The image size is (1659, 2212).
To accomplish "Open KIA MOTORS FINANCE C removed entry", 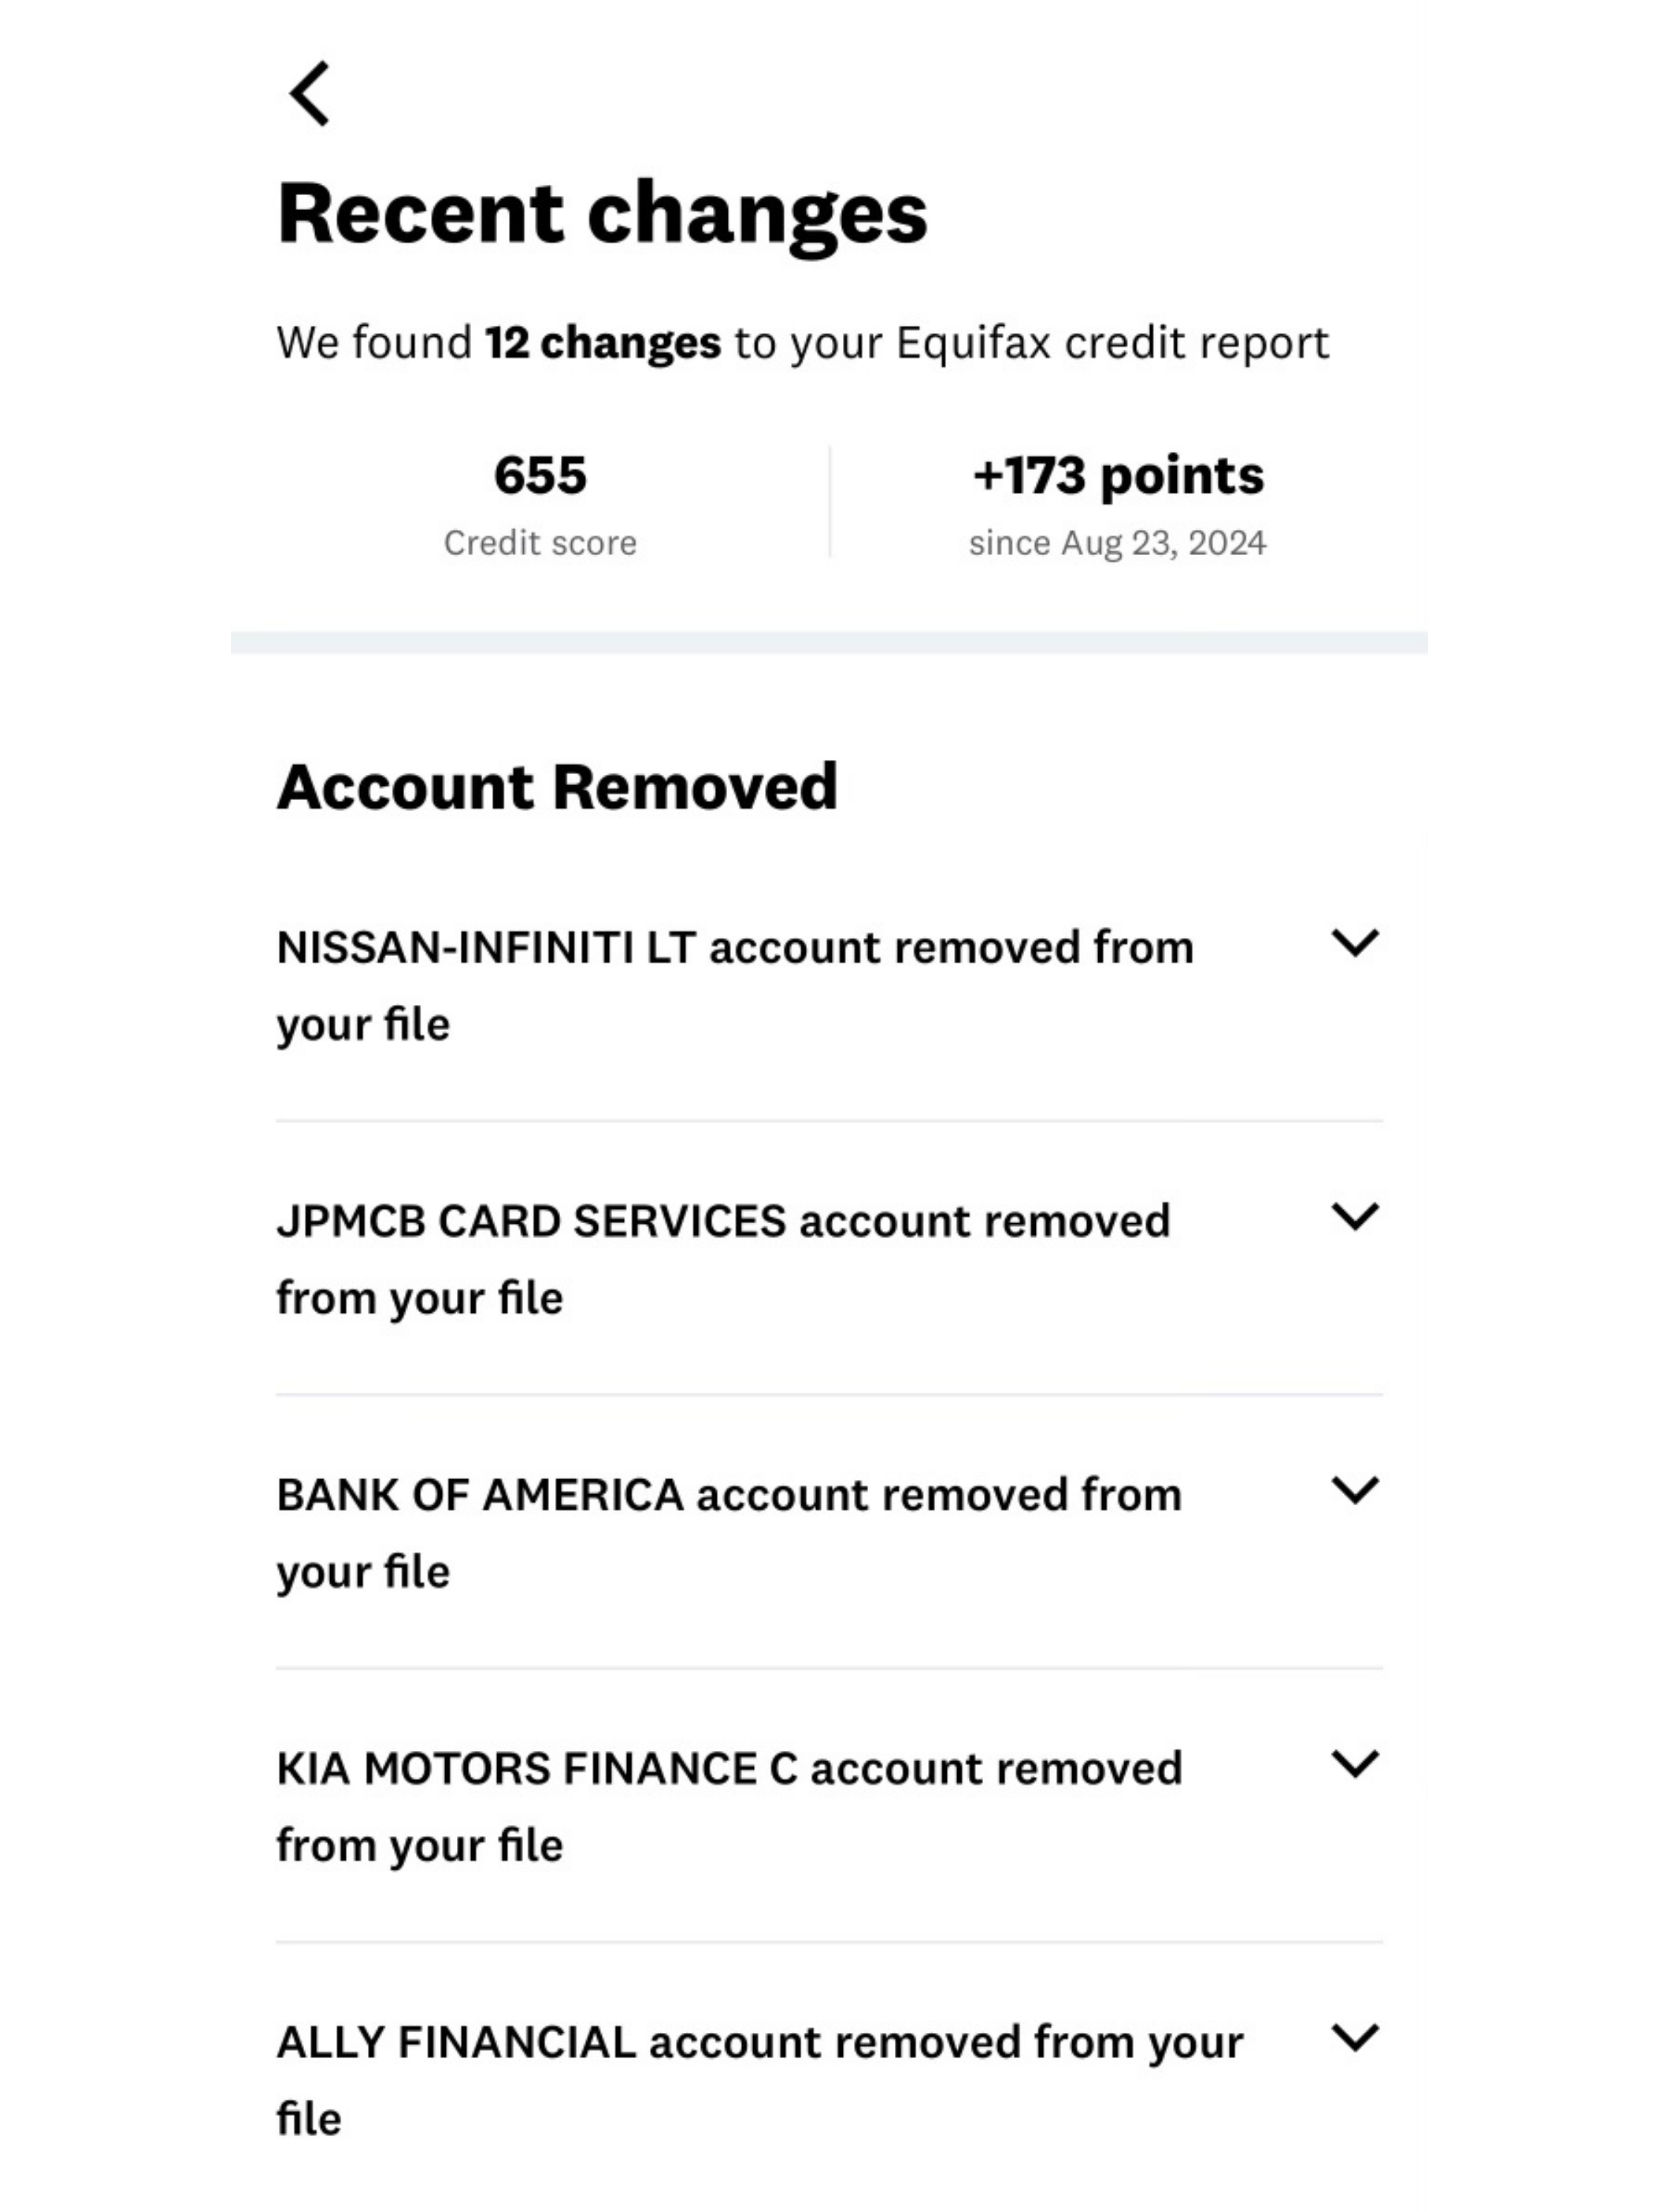I will pyautogui.click(x=829, y=1806).
